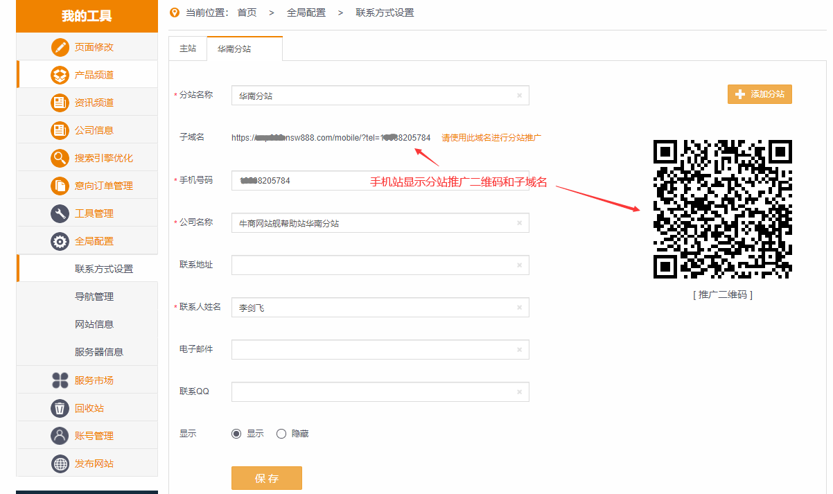Click the 当前位置 label text
This screenshot has height=494, width=833.
205,12
